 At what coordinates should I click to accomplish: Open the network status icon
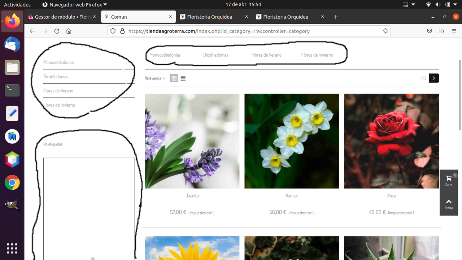pyautogui.click(x=428, y=5)
